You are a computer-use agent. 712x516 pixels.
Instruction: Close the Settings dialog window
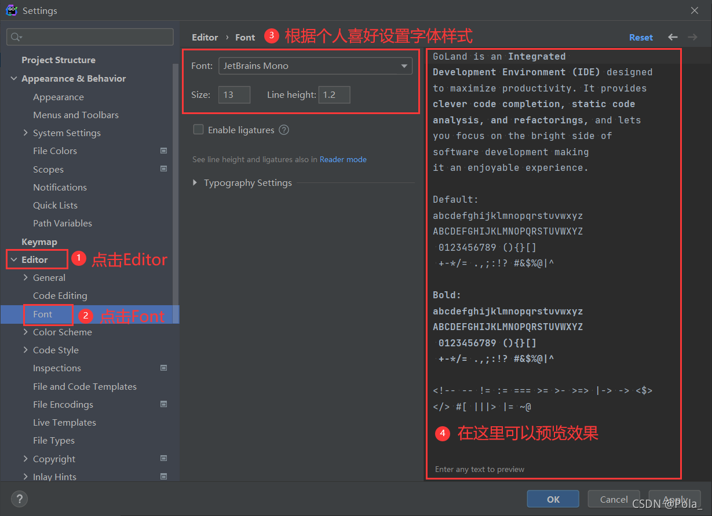695,10
